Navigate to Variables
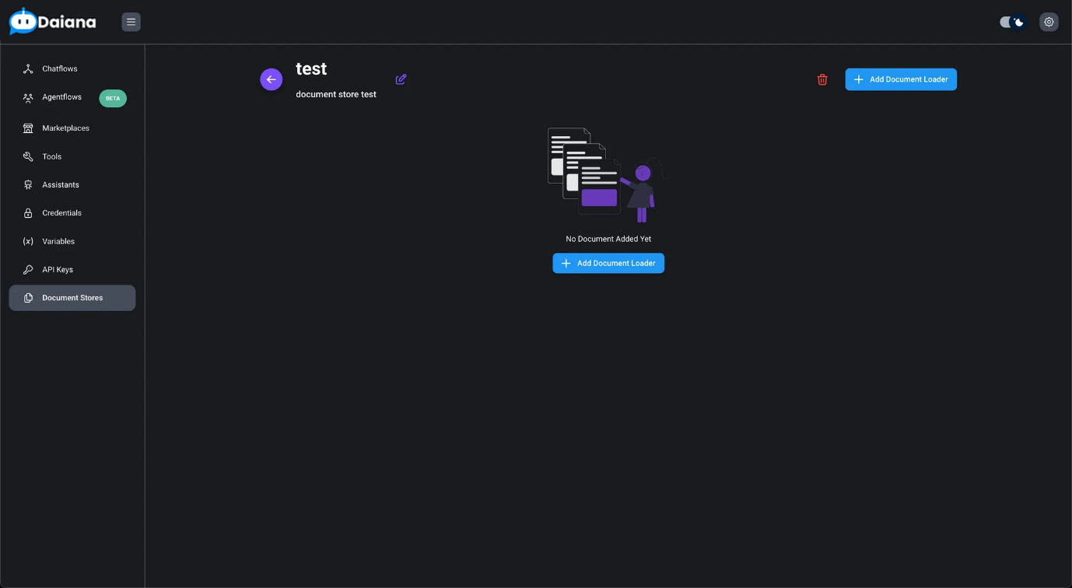This screenshot has height=588, width=1072. click(58, 241)
